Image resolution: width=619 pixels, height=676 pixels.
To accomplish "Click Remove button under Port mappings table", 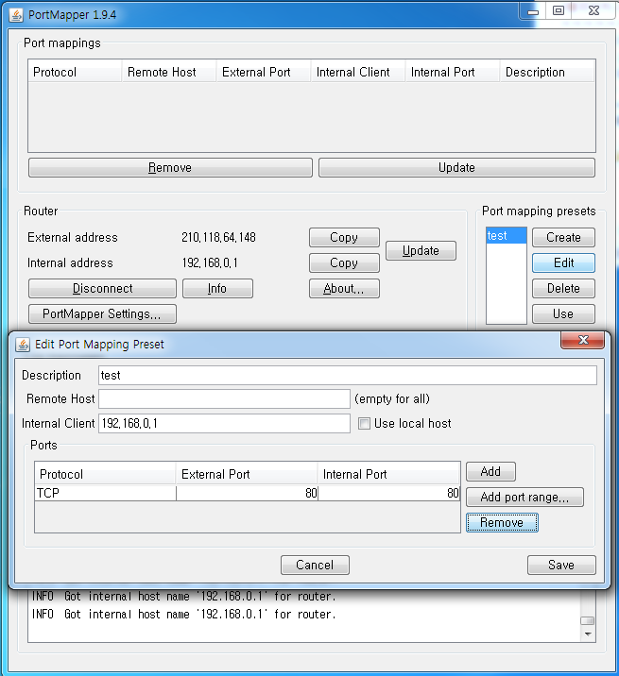I will point(170,167).
